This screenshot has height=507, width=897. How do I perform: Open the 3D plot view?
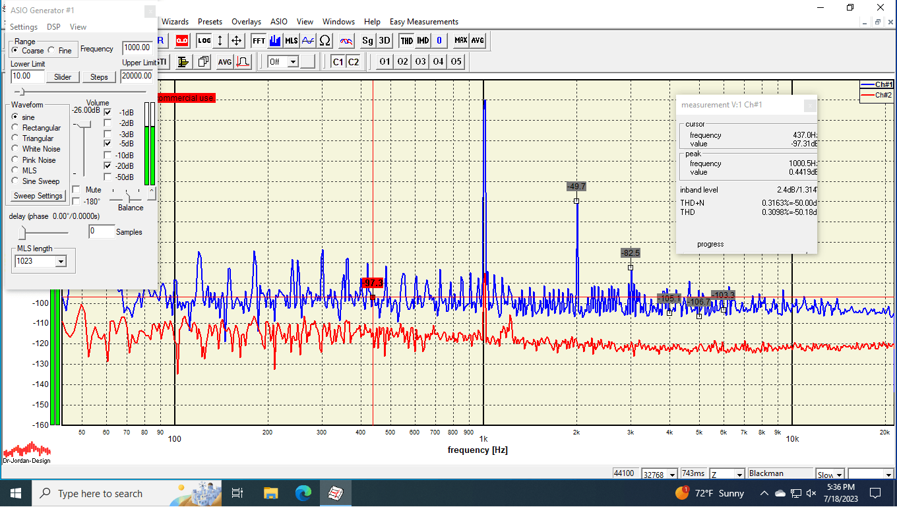tap(384, 40)
